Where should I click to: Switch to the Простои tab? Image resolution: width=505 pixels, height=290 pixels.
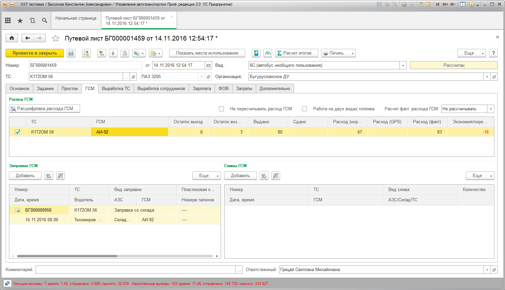69,89
